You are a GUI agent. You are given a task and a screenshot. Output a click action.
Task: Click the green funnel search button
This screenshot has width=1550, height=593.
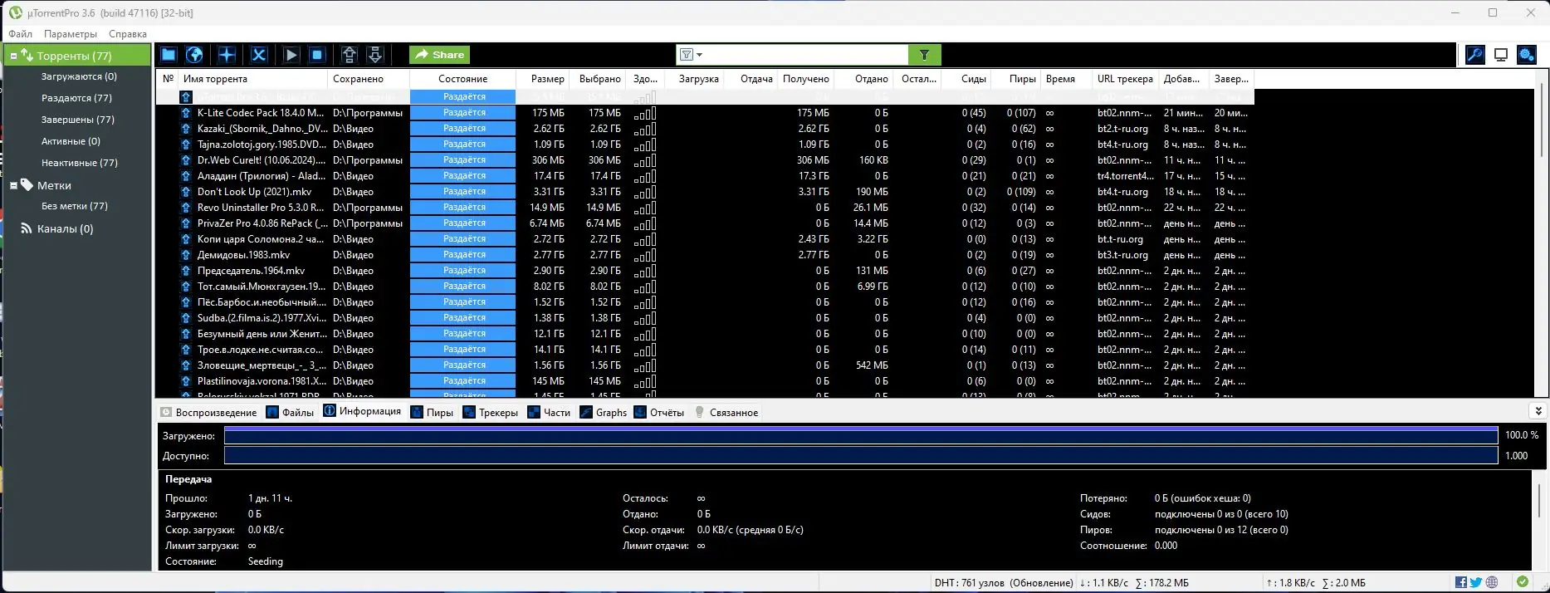(924, 55)
